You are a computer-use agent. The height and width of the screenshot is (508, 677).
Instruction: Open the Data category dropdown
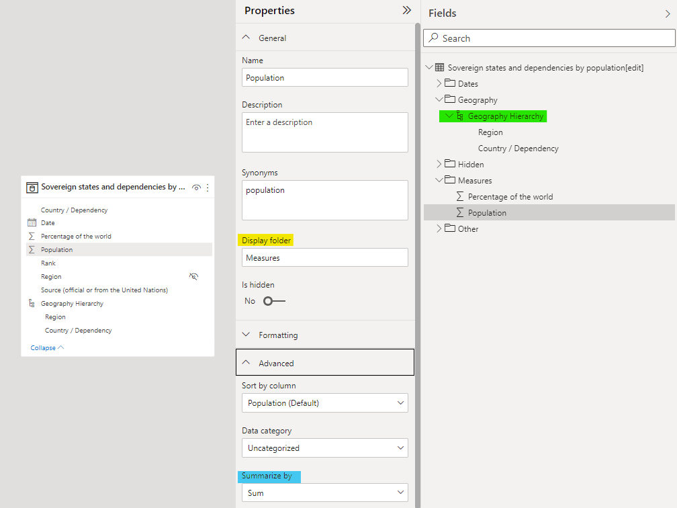pyautogui.click(x=324, y=448)
